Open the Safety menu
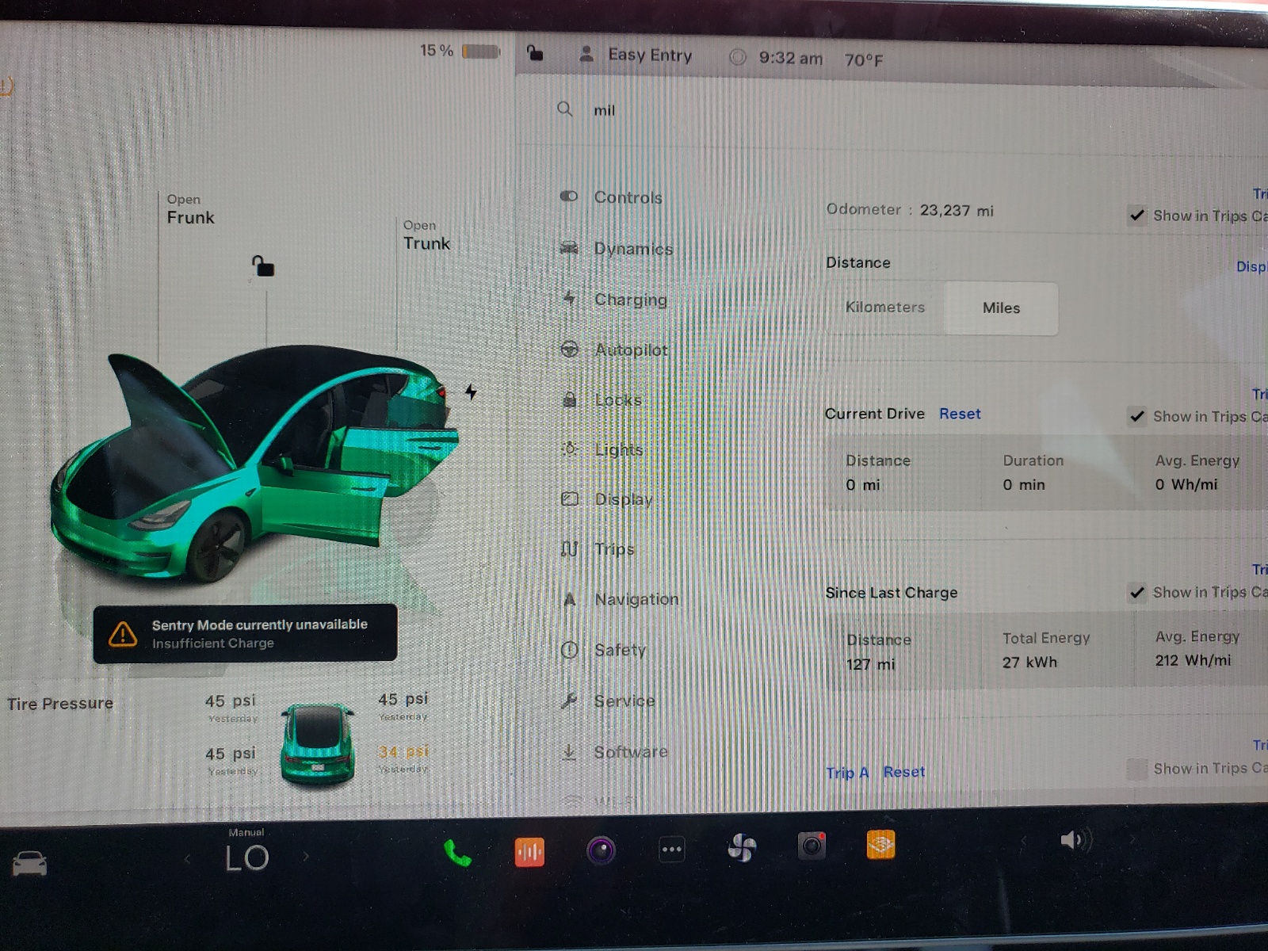1268x951 pixels. point(604,650)
